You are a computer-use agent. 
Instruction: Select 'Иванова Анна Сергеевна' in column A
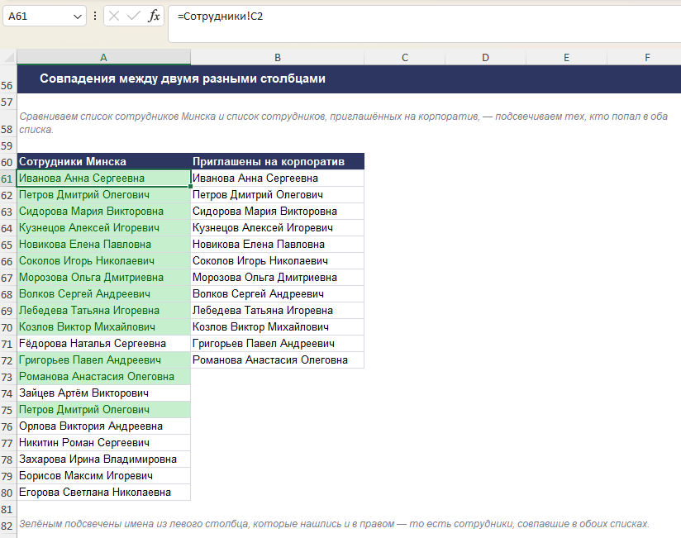104,179
